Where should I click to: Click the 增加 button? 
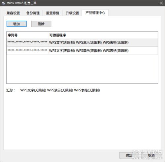[16, 24]
